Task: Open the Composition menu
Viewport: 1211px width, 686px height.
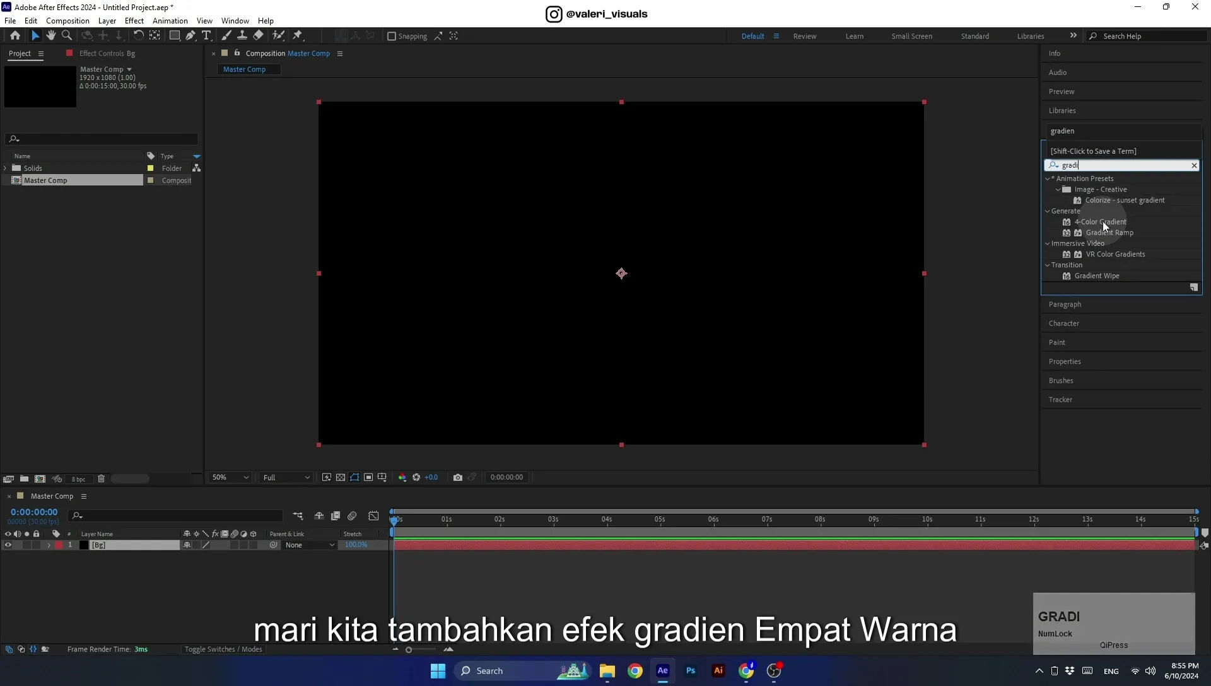Action: click(x=67, y=20)
